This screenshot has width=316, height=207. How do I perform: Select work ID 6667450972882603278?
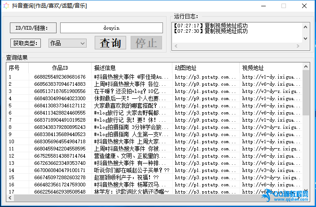60,177
